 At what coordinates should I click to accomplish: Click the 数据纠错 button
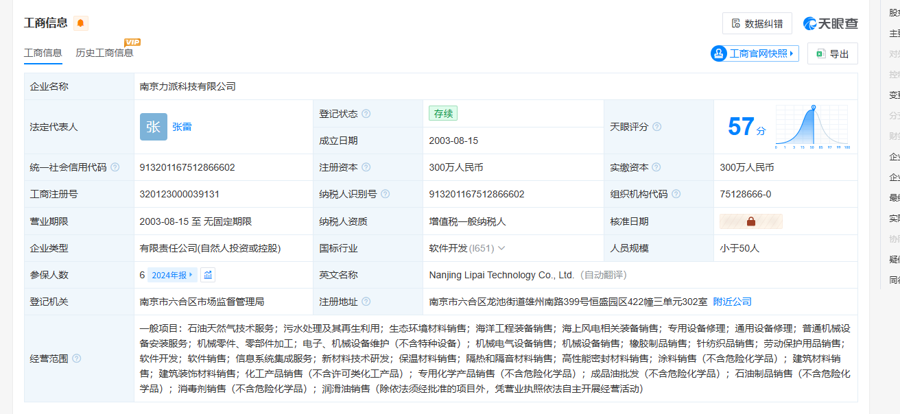(757, 23)
